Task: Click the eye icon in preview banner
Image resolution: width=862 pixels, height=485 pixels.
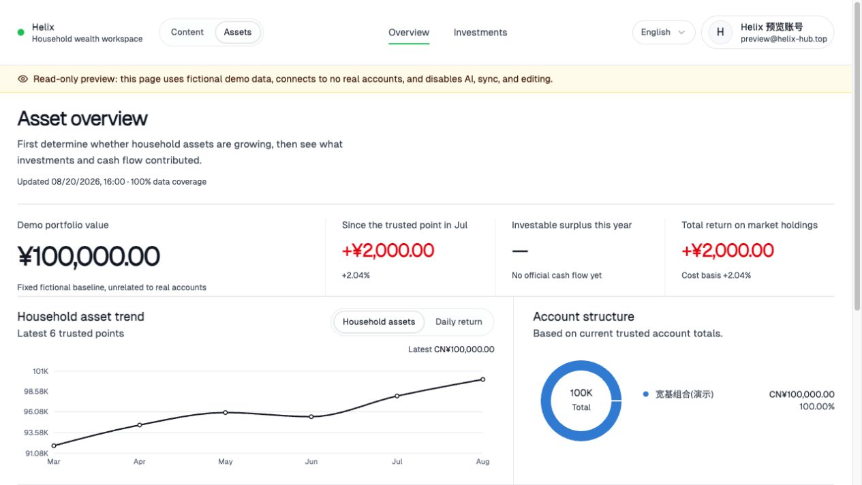Action: pos(22,79)
